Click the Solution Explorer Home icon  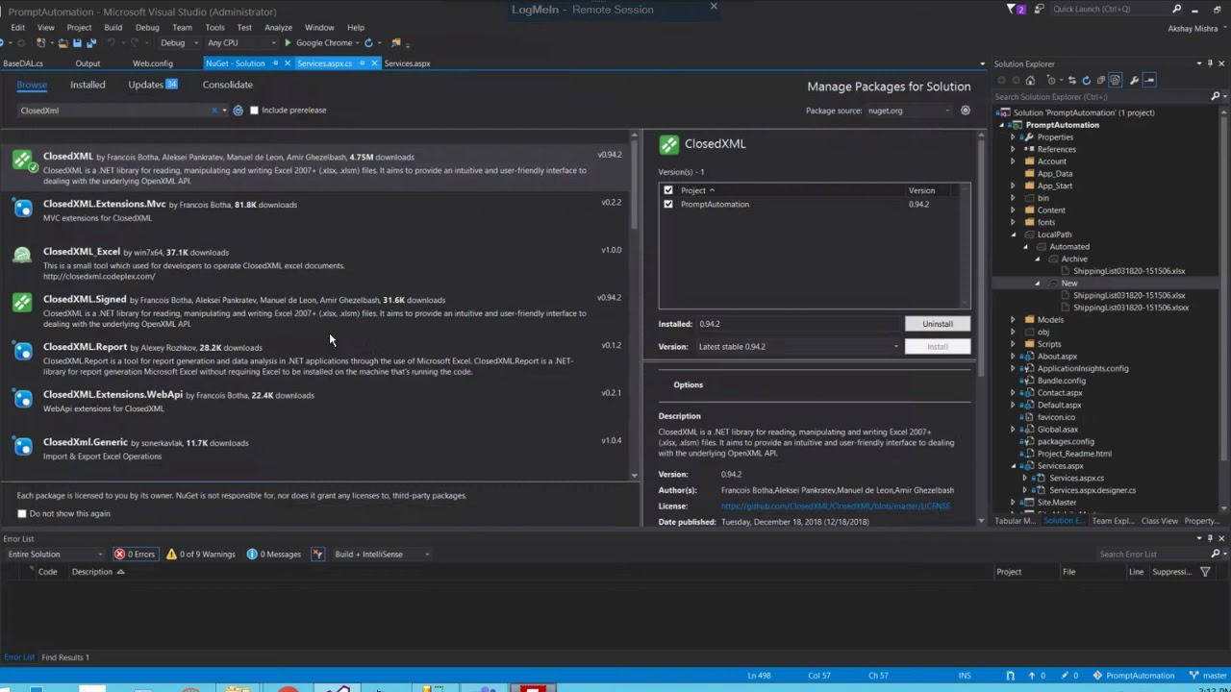(1030, 81)
